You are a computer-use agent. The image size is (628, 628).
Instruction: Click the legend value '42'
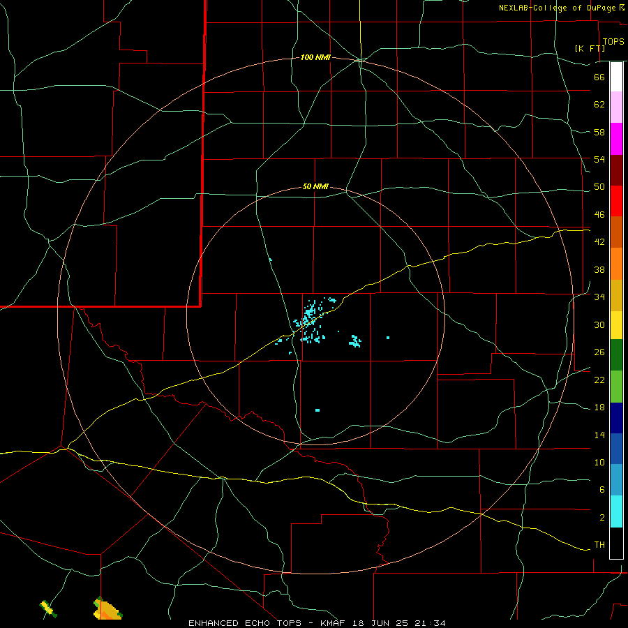(599, 241)
